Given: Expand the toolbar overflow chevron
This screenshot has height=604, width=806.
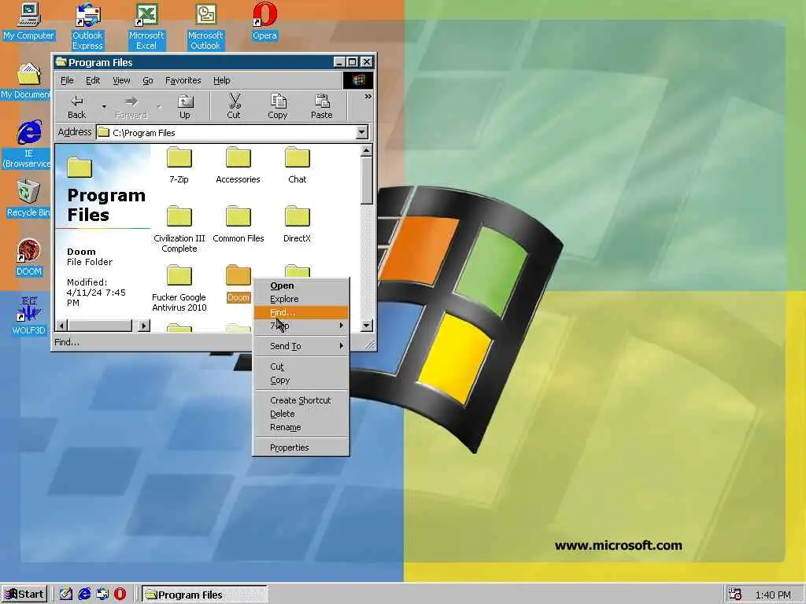Looking at the screenshot, I should coord(368,96).
